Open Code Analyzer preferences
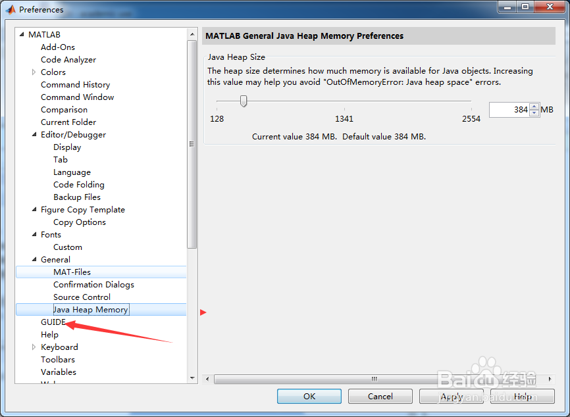Image resolution: width=570 pixels, height=417 pixels. (68, 60)
